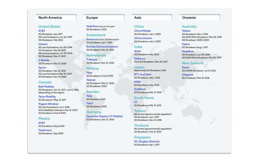The width and height of the screenshot is (258, 161).
Task: Click the Netherlands country heading
Action: 96,55
